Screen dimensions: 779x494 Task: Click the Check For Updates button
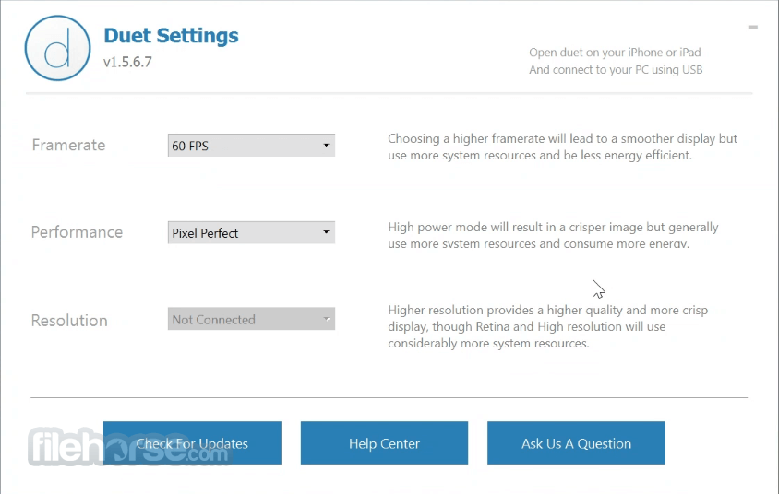(192, 443)
